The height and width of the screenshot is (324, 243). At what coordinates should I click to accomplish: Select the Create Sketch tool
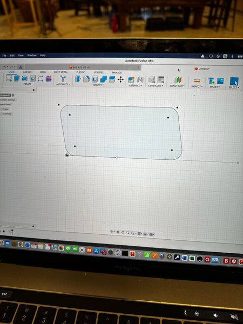[9, 78]
